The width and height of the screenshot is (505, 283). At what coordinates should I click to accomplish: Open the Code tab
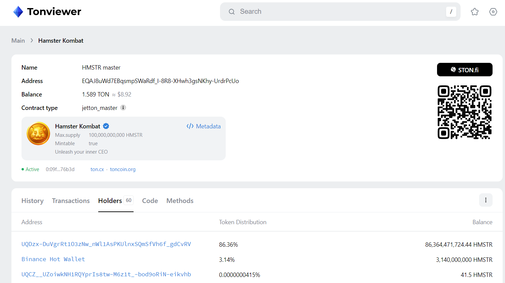[150, 201]
